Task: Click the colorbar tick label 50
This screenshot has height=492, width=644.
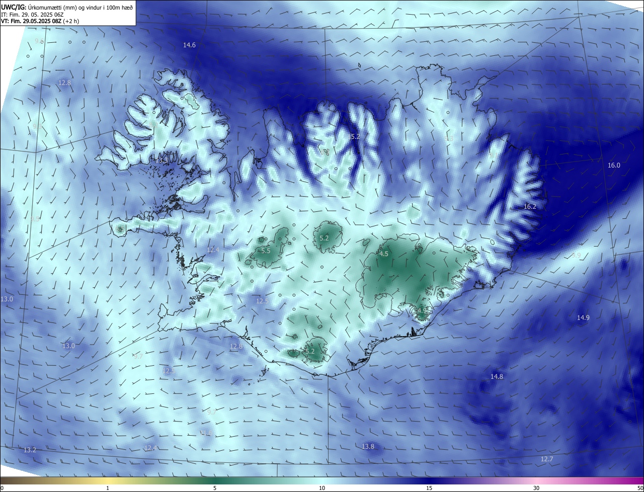Action: (640, 488)
